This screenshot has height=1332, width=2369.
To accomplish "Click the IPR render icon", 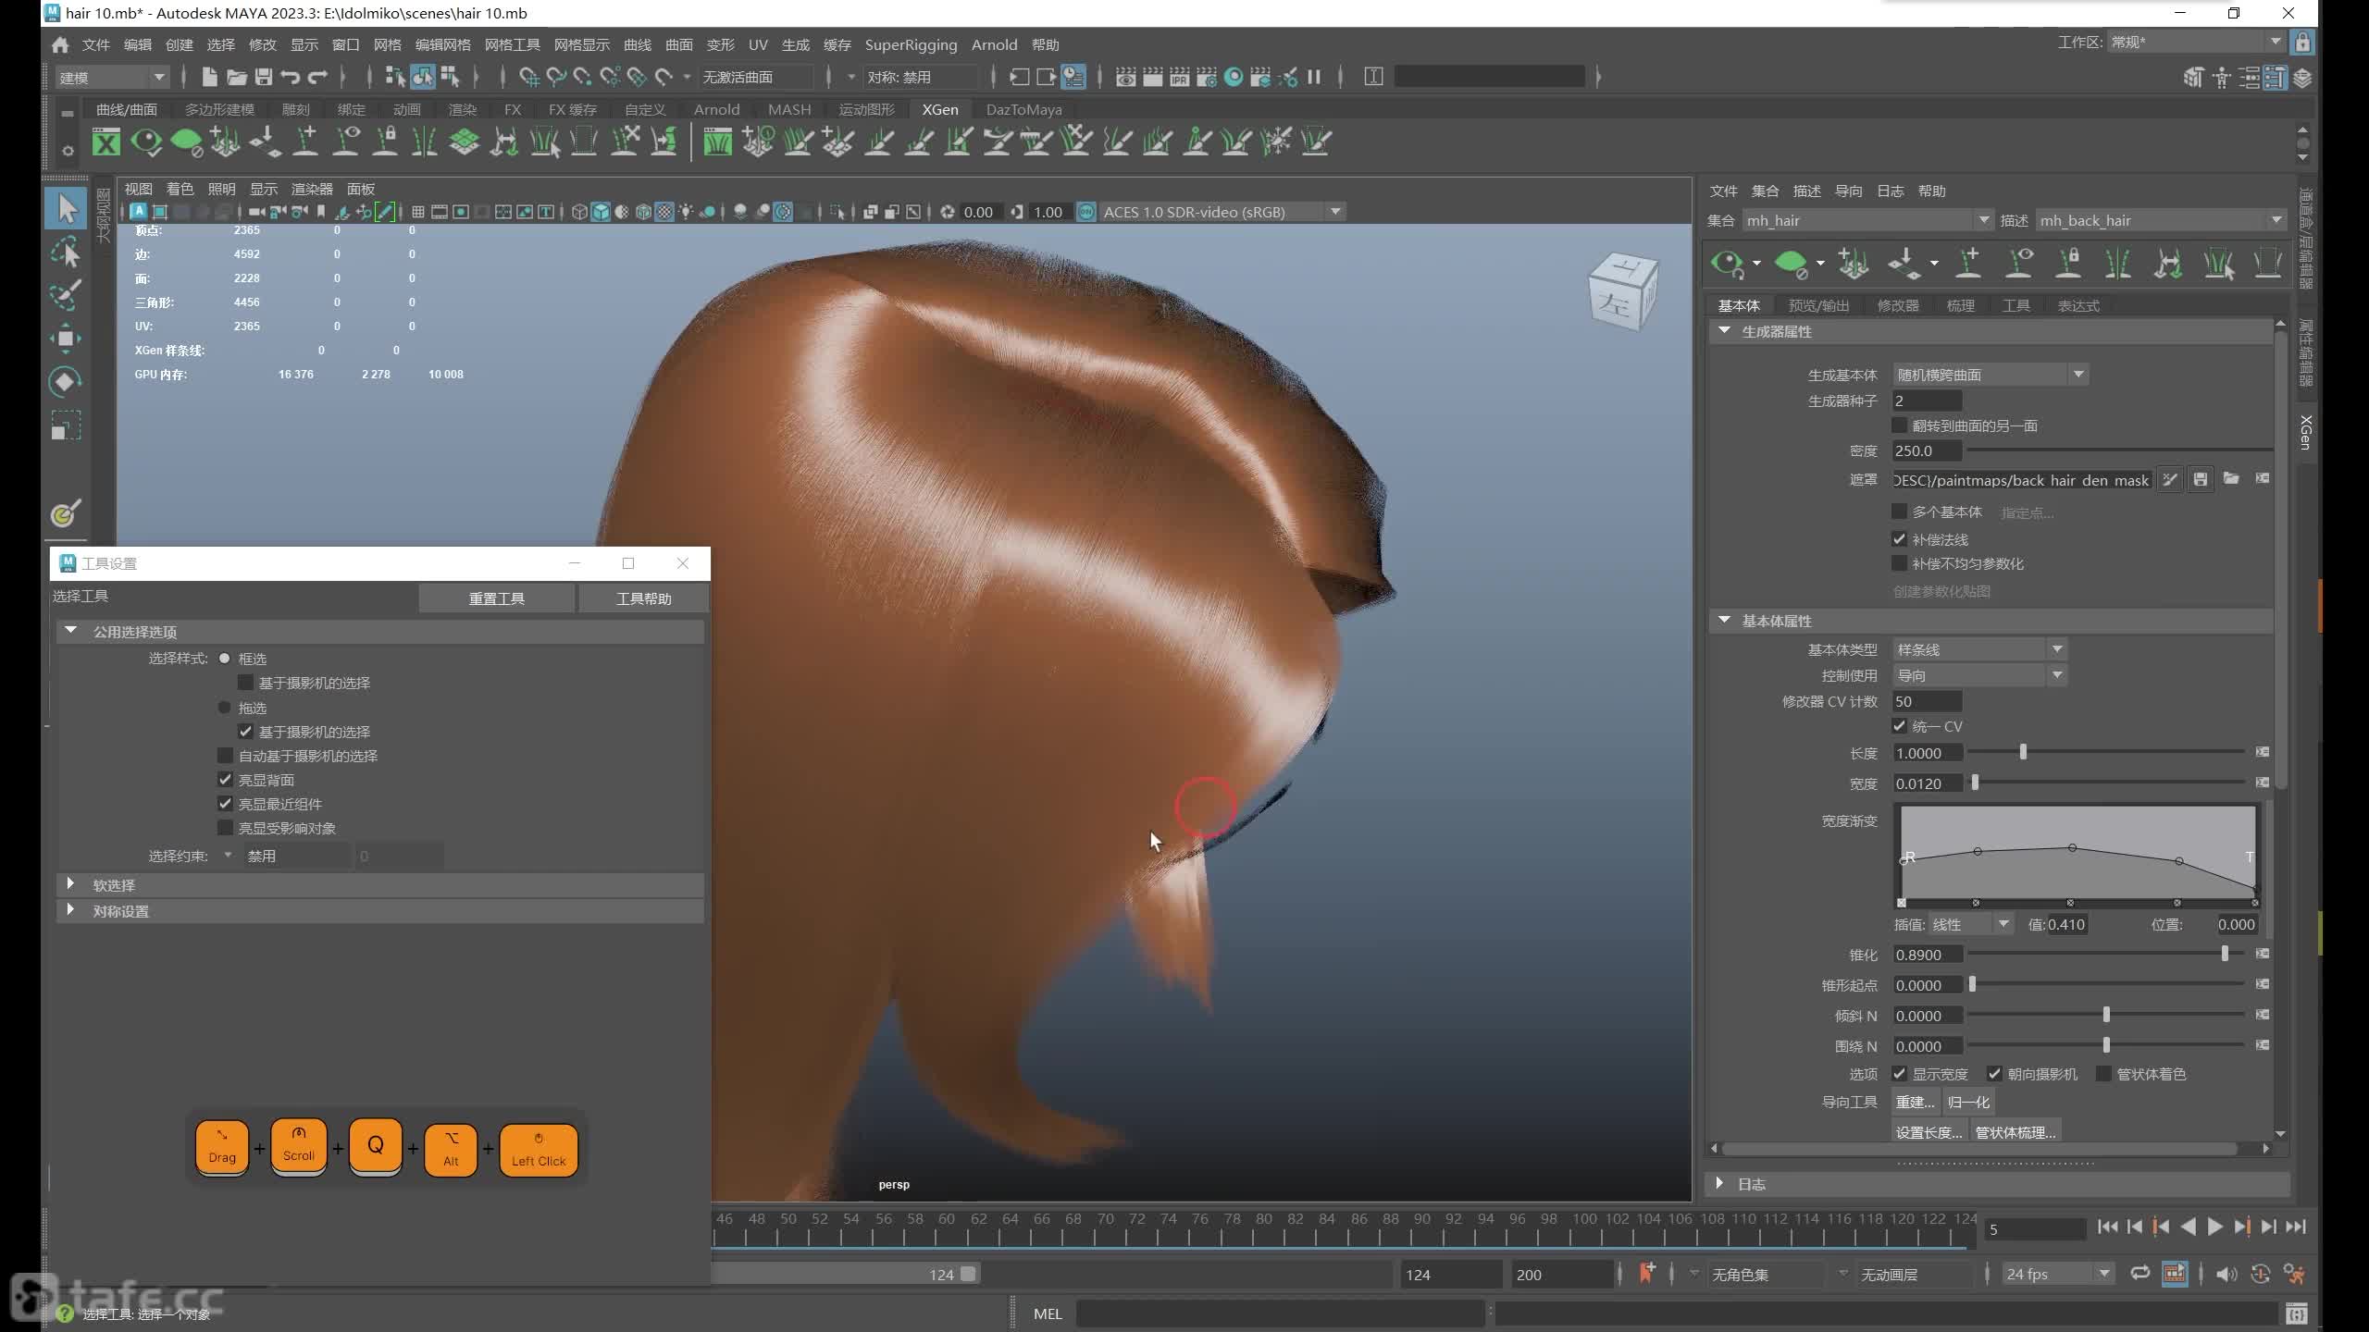I will point(1179,77).
